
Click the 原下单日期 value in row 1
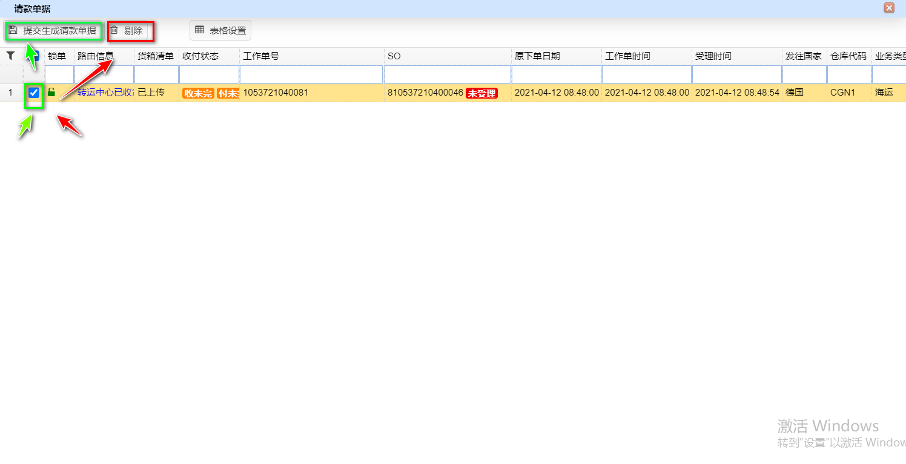(x=557, y=93)
